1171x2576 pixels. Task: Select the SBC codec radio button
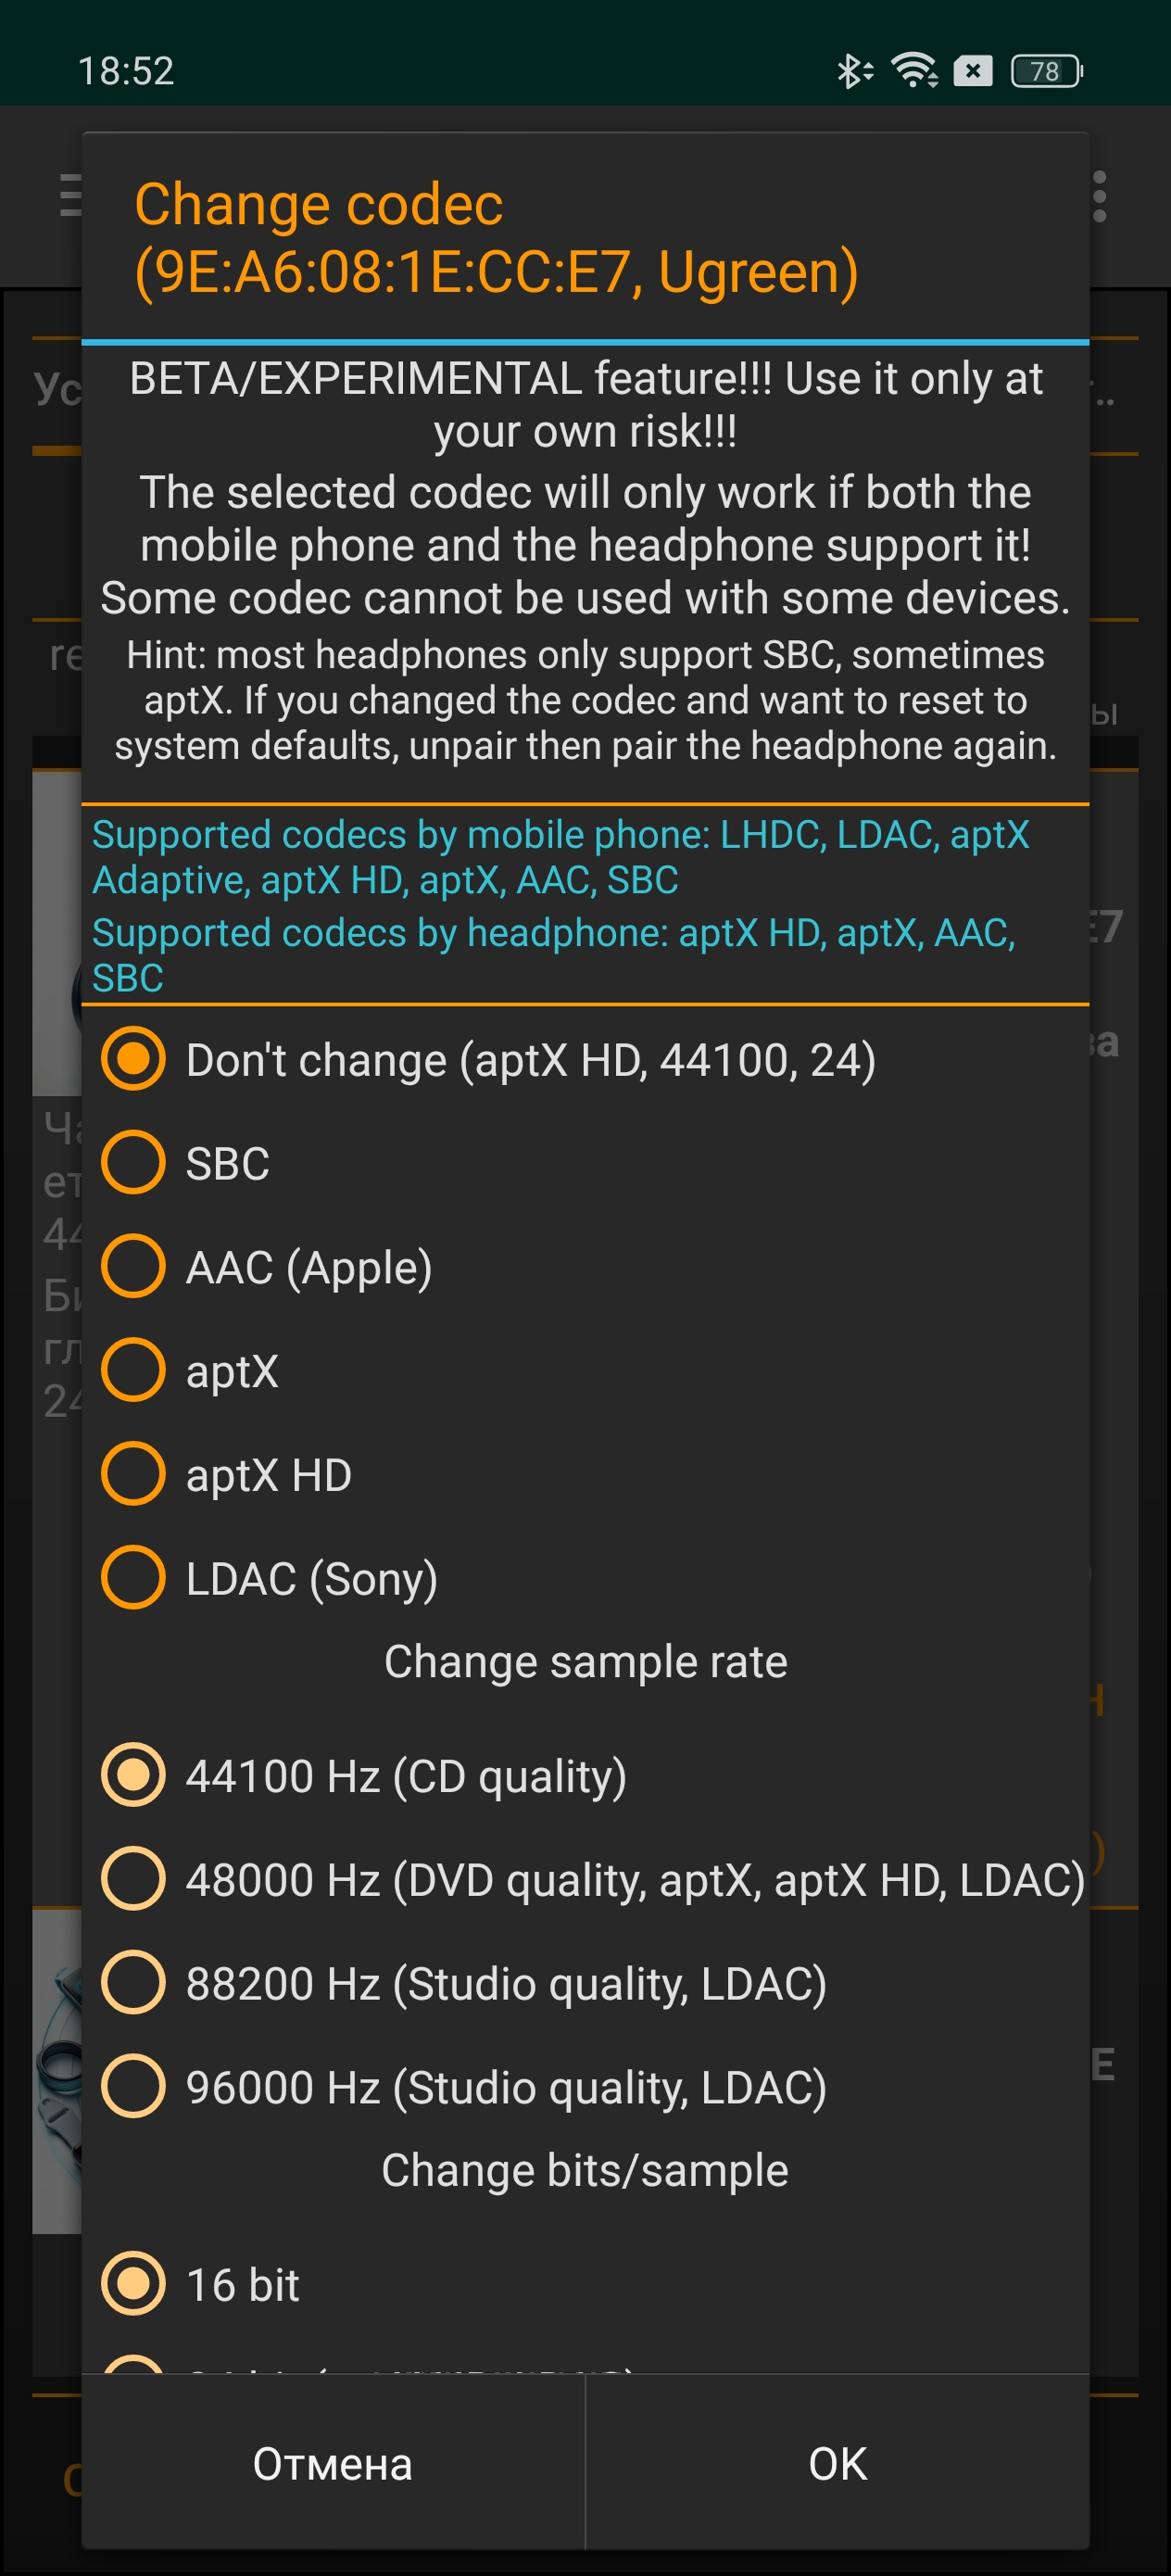click(133, 1163)
